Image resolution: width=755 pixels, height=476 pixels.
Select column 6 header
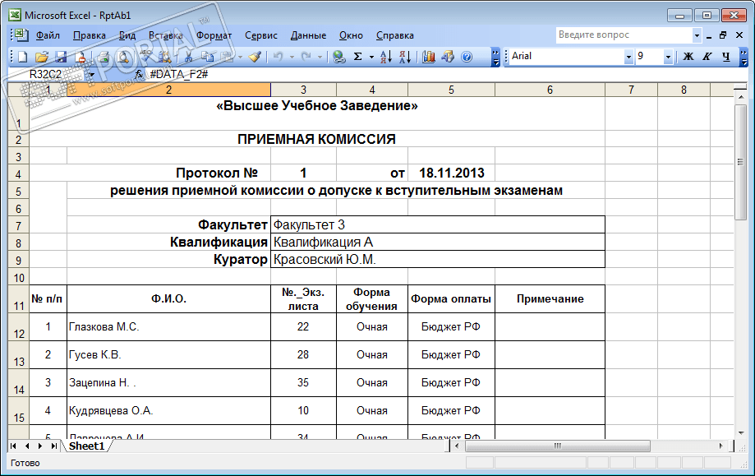[x=550, y=90]
